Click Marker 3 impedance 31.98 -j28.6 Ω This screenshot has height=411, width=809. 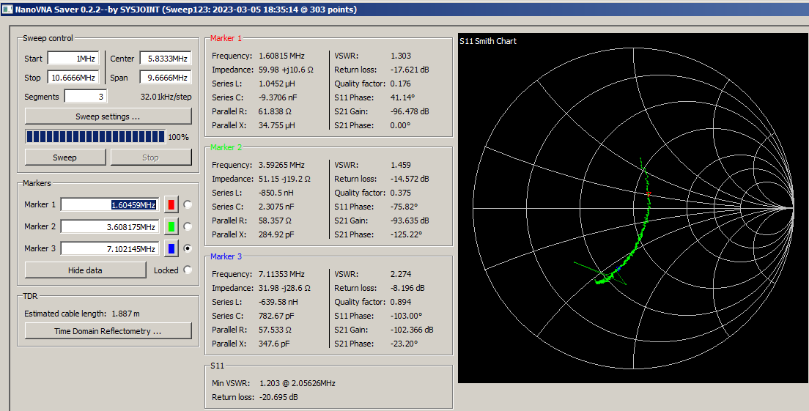[x=284, y=288]
